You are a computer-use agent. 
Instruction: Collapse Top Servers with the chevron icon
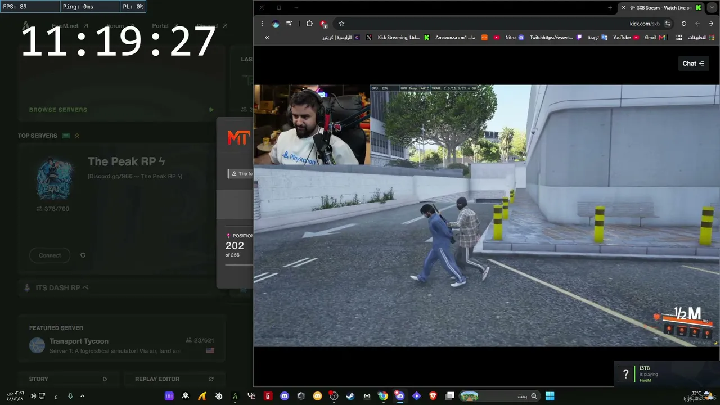[77, 136]
